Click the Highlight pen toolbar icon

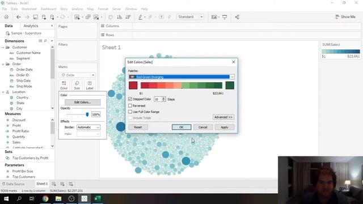point(140,17)
